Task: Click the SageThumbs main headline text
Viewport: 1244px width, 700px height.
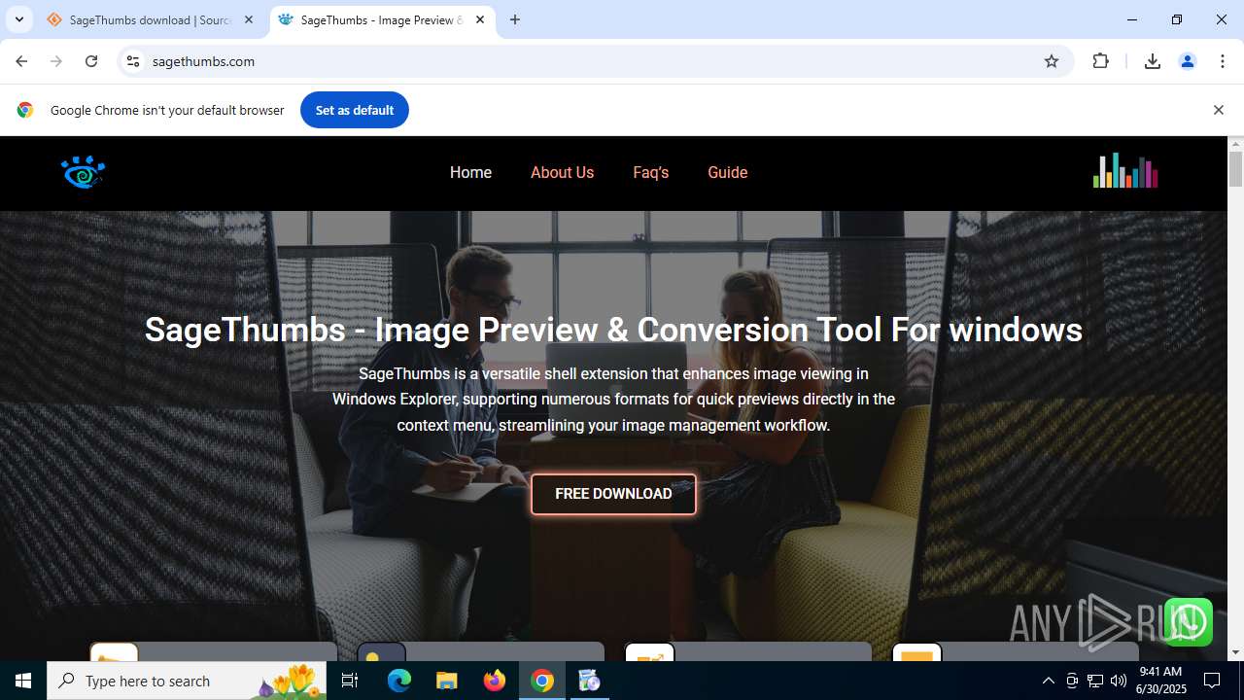Action: click(613, 330)
